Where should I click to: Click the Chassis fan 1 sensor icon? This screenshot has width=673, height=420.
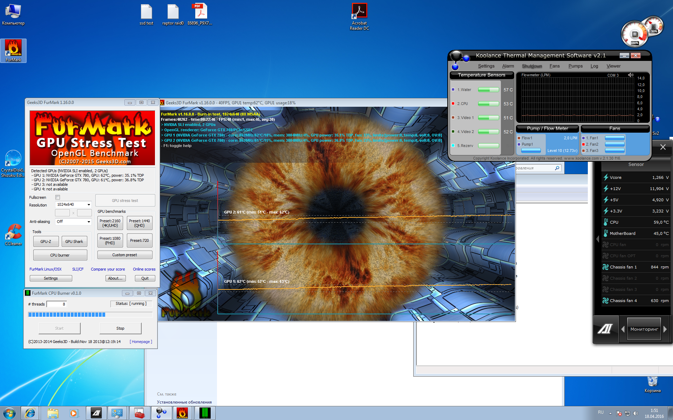pos(605,267)
